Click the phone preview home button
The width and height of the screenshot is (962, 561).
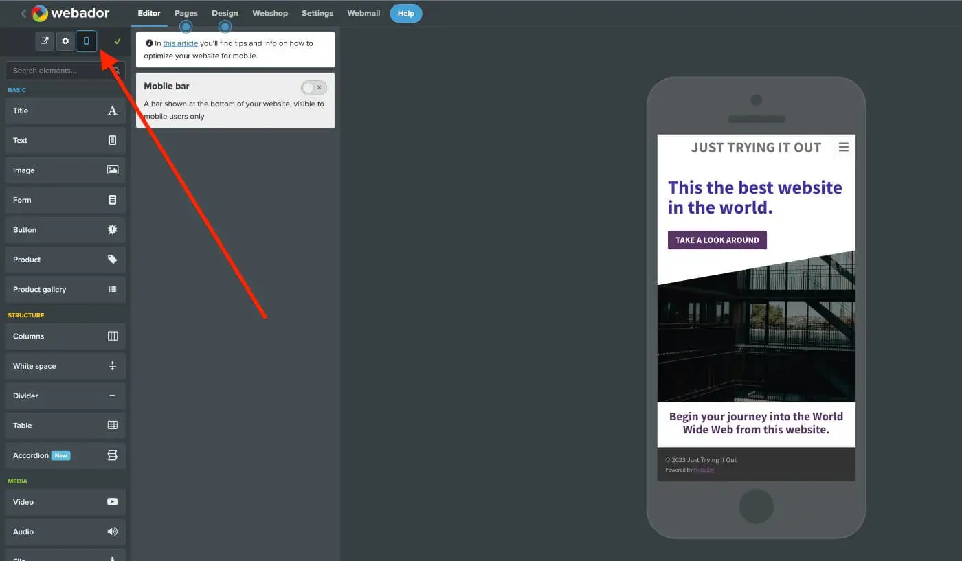coord(757,506)
